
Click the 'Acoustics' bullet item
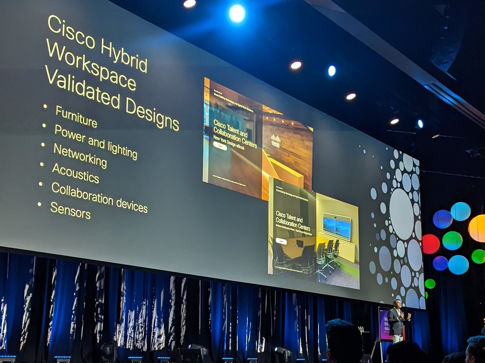(x=76, y=173)
